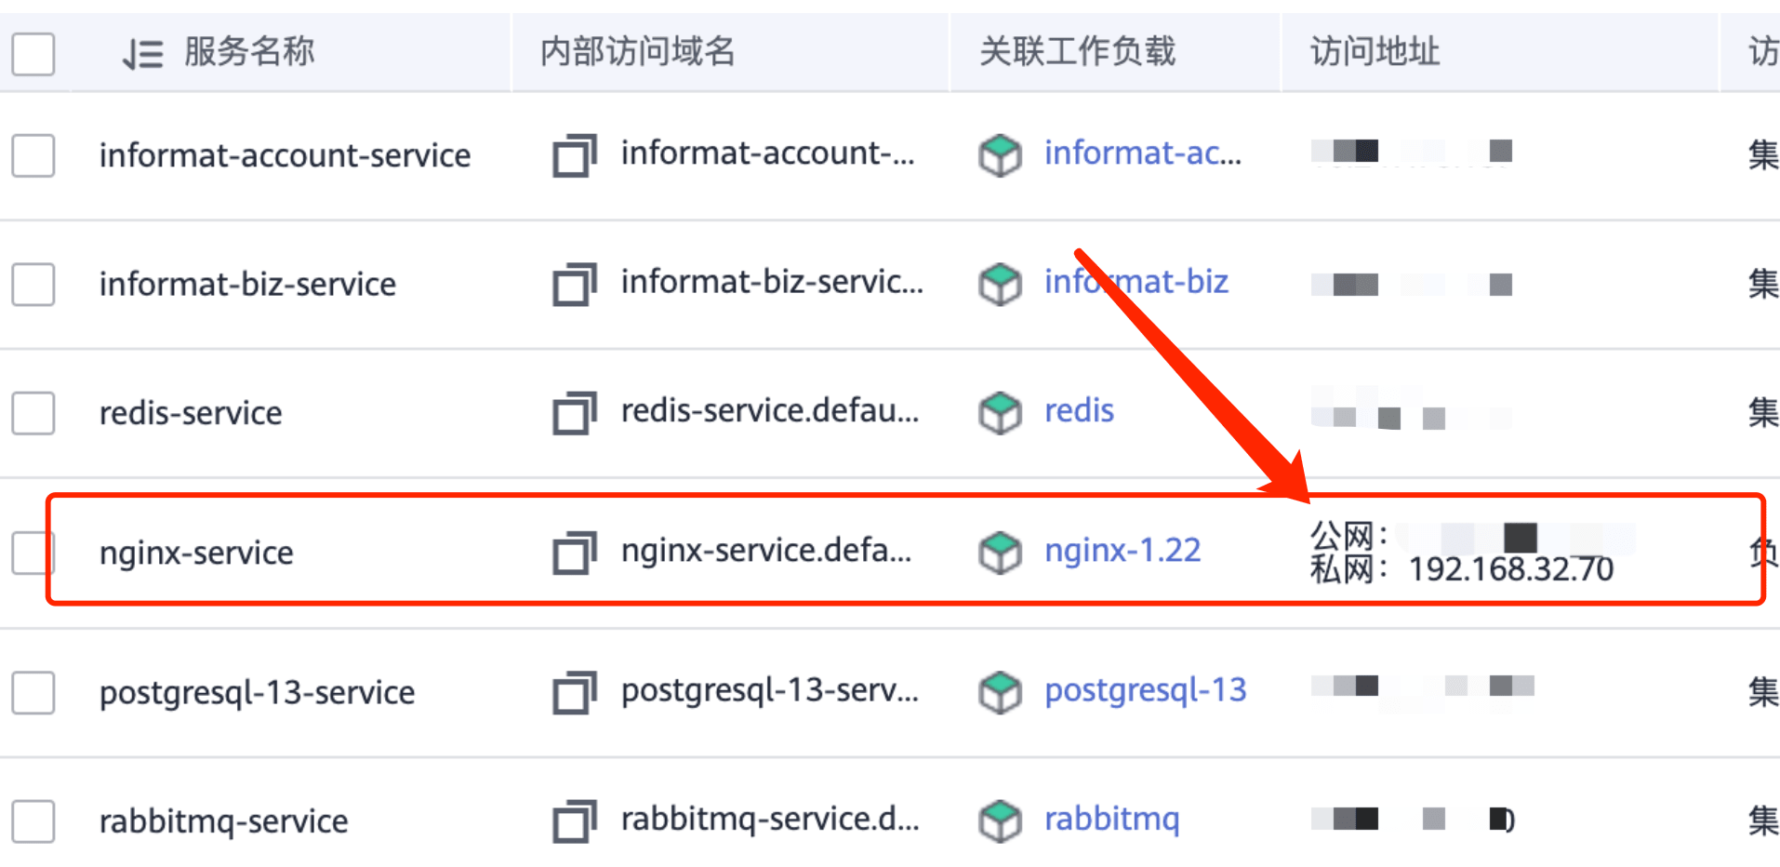1780x867 pixels.
Task: Check the checkbox for rabbitmq-service row
Action: (33, 820)
